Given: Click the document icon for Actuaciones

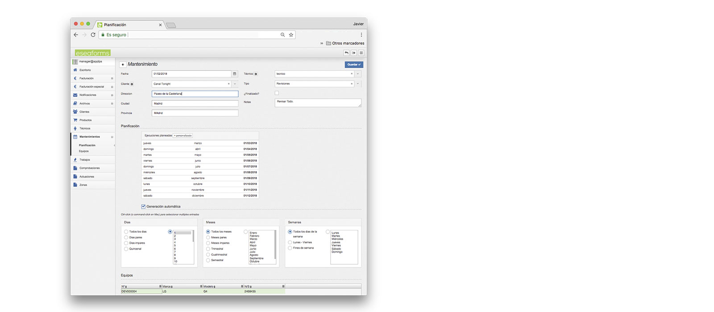Looking at the screenshot, I should [x=75, y=177].
